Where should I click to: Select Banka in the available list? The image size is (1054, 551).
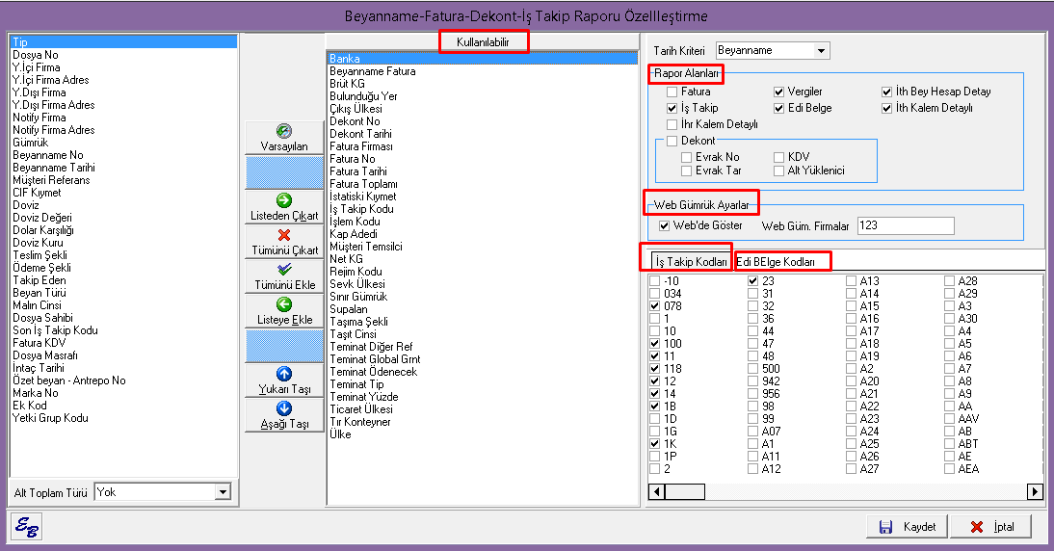tap(482, 59)
